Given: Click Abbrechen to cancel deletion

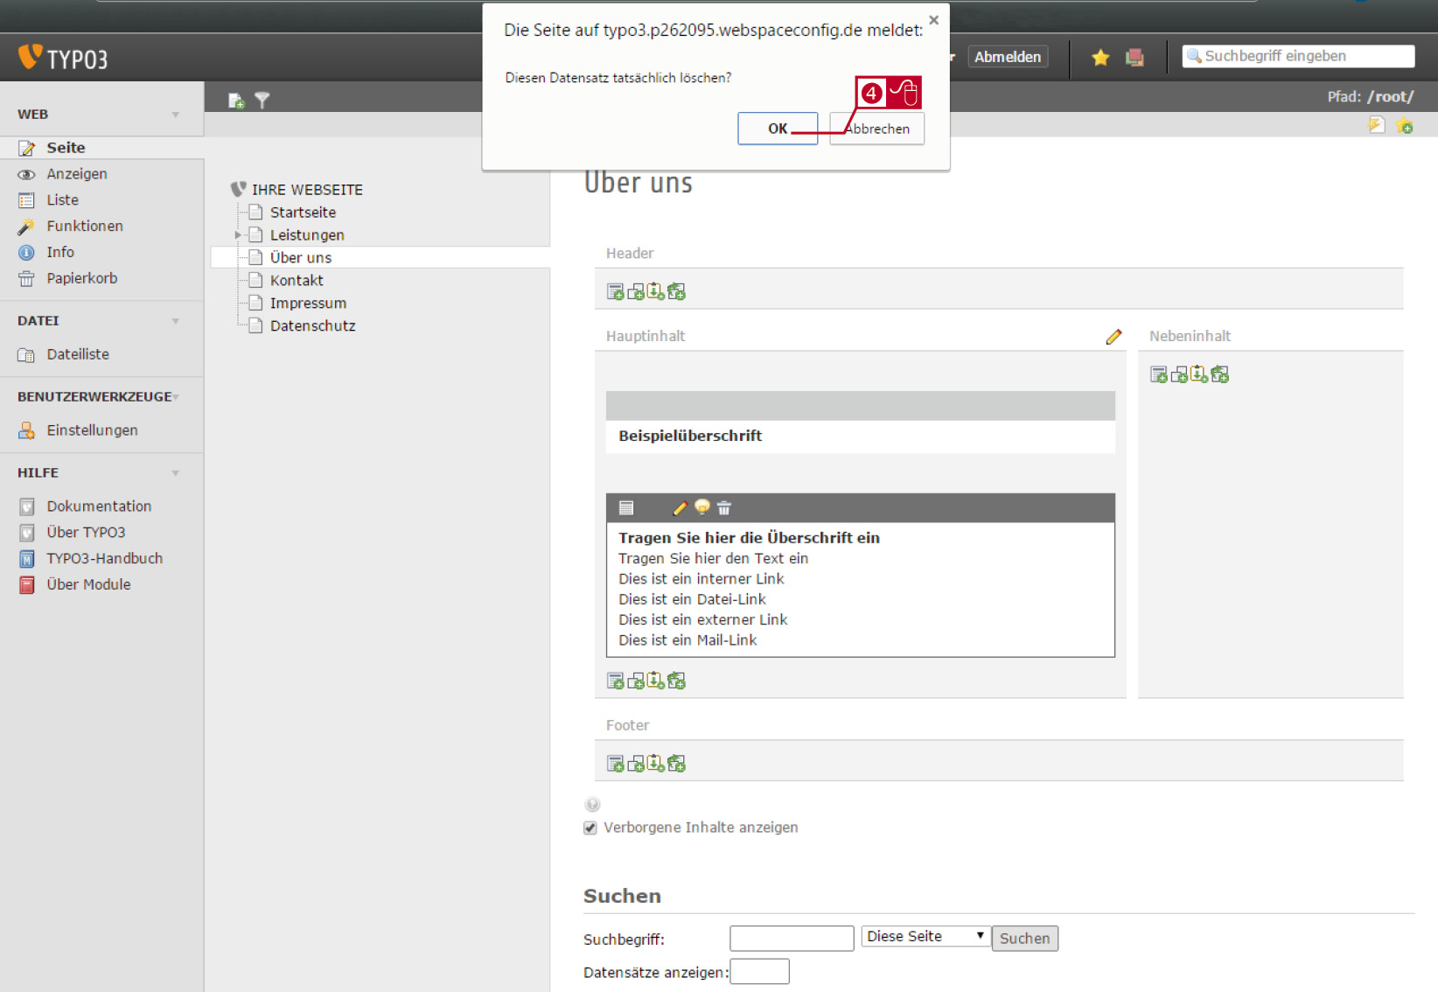Looking at the screenshot, I should [x=877, y=129].
